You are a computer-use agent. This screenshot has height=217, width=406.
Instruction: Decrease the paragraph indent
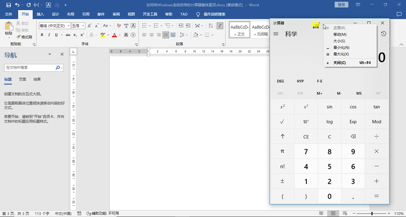(181, 26)
